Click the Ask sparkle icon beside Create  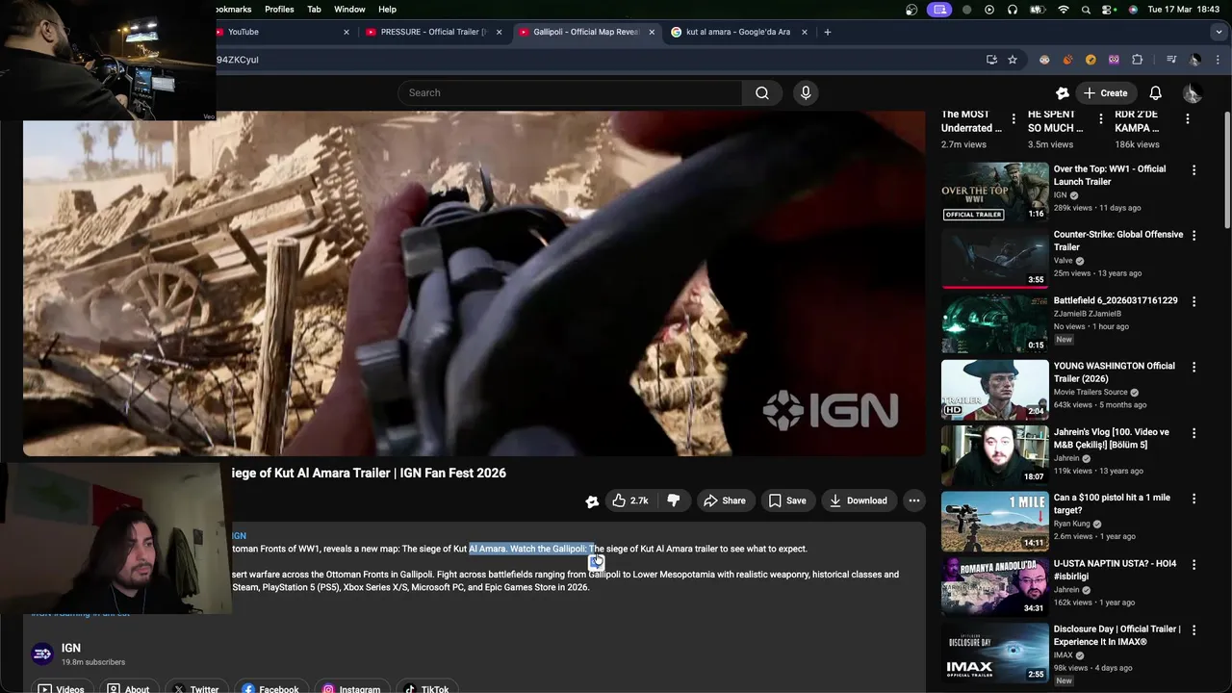coord(1062,93)
